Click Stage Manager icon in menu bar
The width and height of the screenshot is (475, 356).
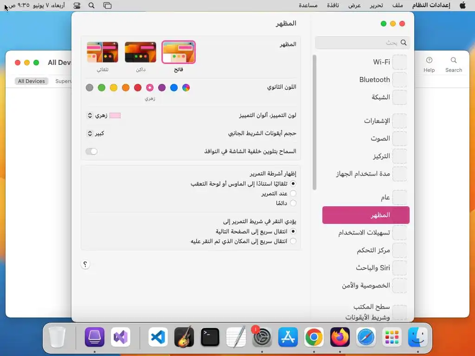tap(107, 5)
